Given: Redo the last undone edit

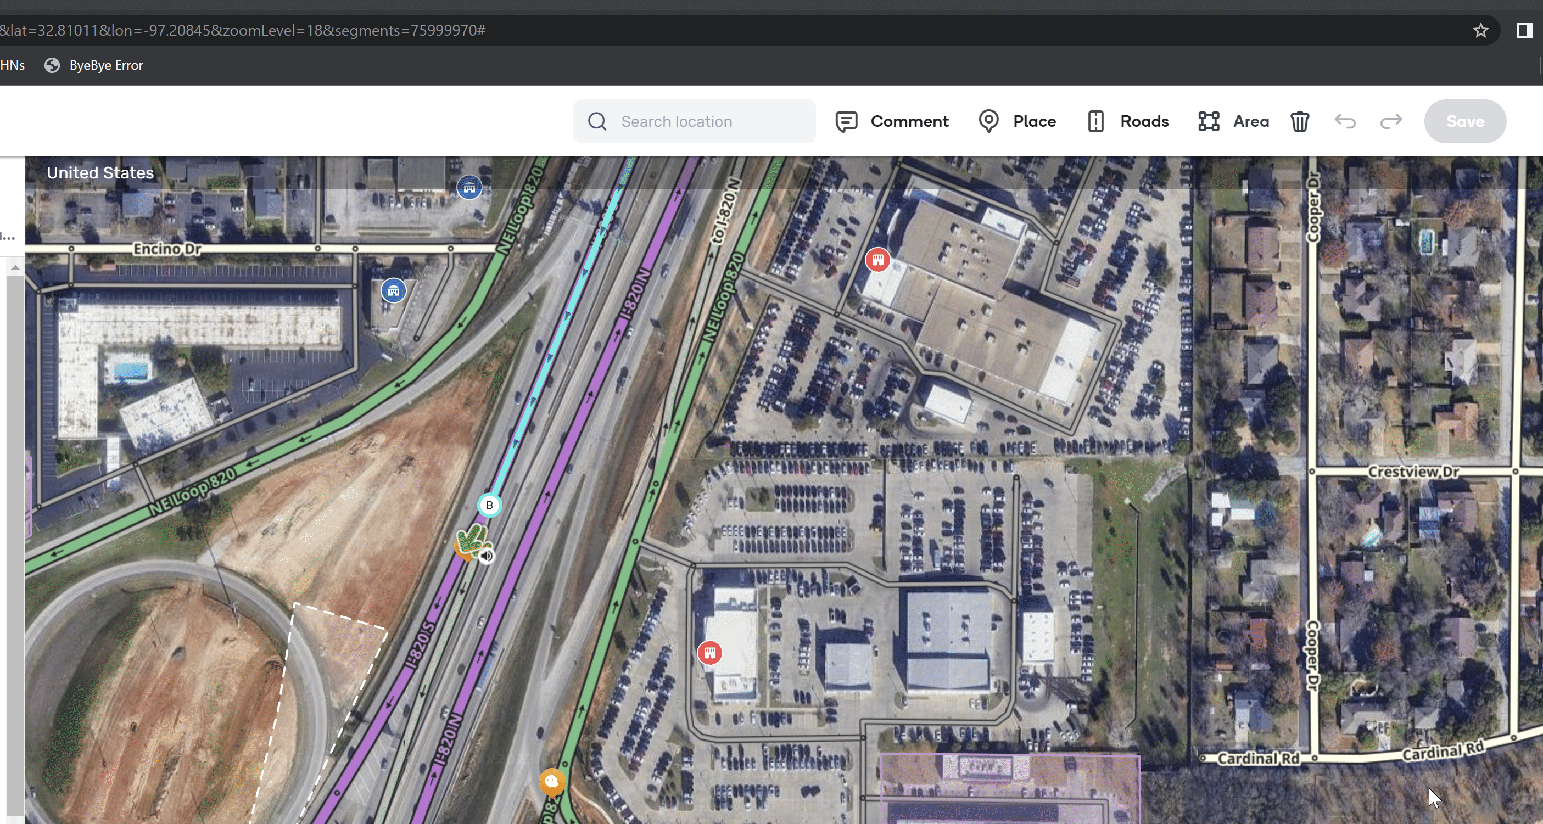Looking at the screenshot, I should pyautogui.click(x=1391, y=121).
